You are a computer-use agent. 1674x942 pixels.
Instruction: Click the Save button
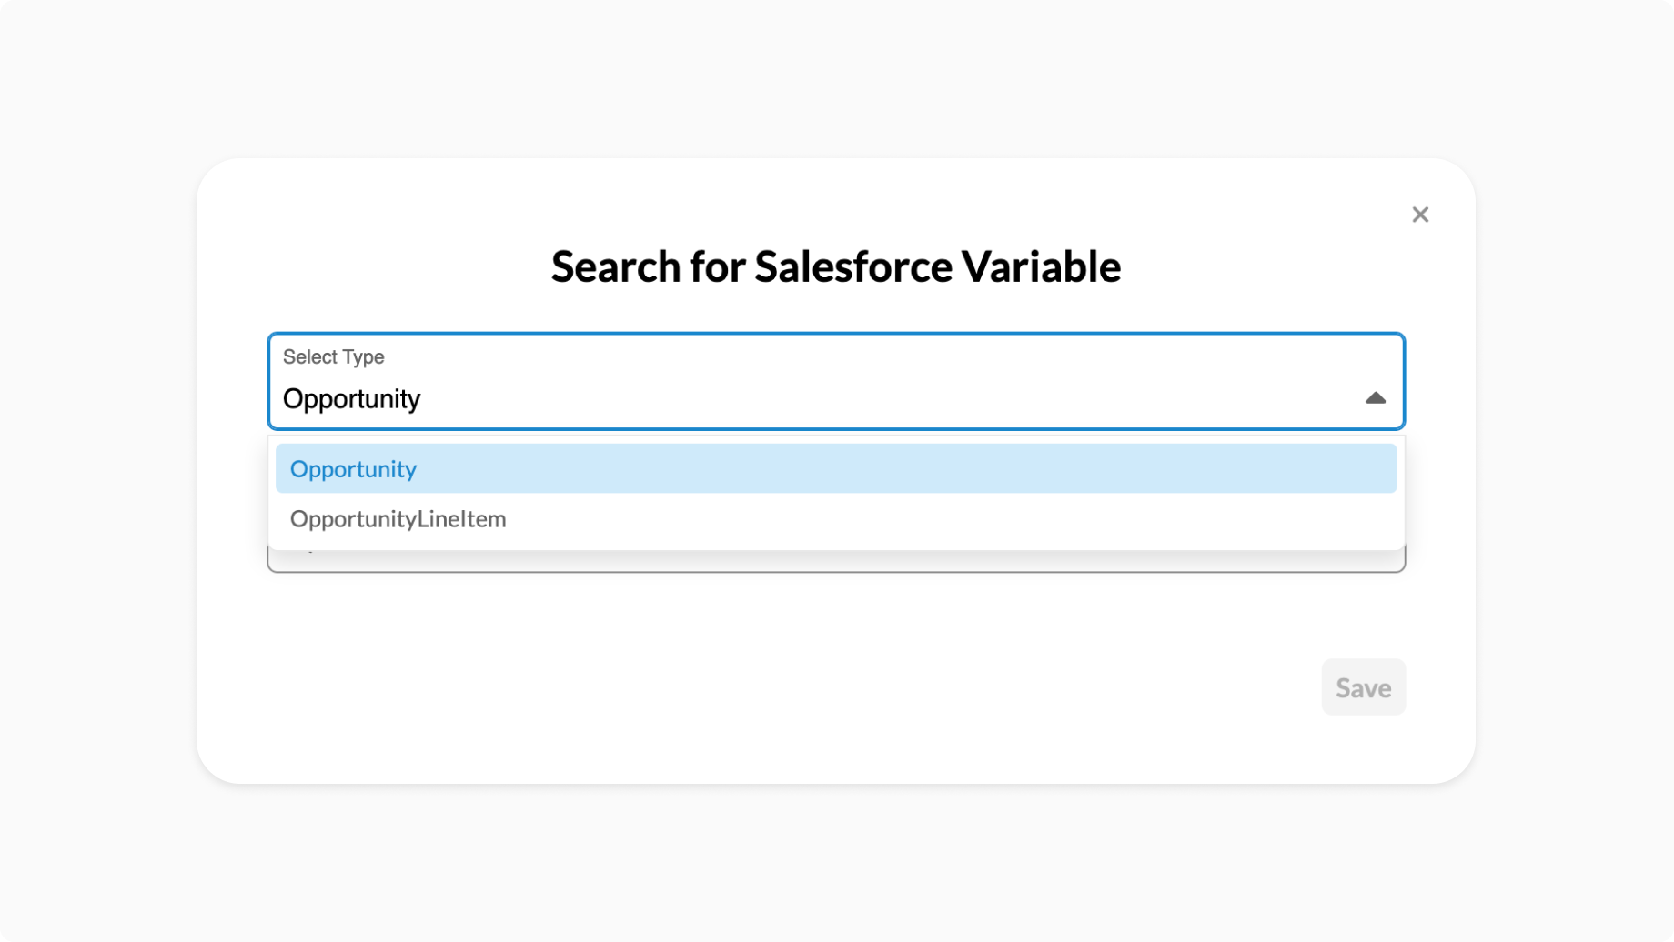(1363, 687)
